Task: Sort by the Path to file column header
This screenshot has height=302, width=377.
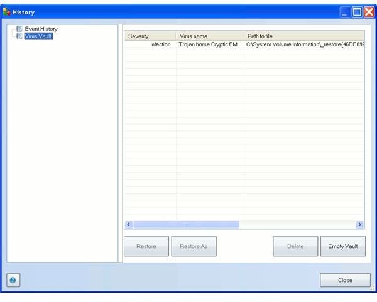Action: [304, 36]
